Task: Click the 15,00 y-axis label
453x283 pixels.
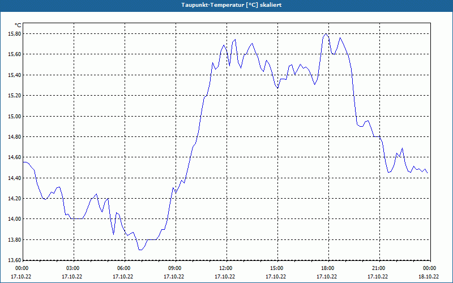Action: [14, 117]
